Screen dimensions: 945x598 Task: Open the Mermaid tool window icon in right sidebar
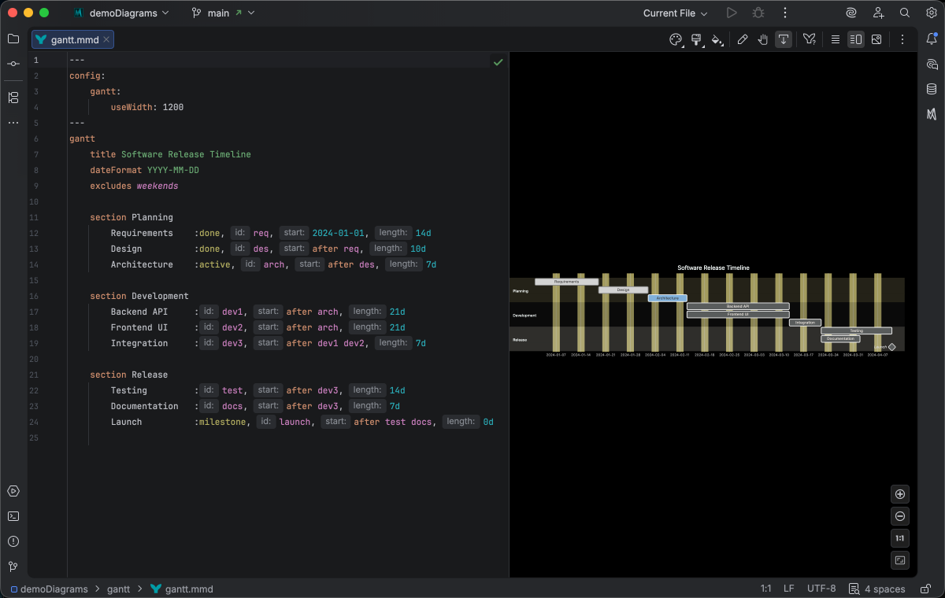coord(932,114)
